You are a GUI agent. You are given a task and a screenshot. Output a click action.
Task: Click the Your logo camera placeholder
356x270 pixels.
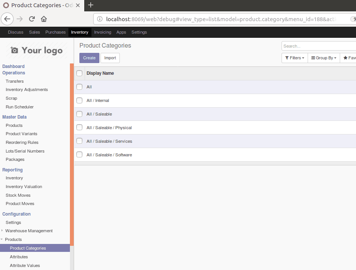36,50
